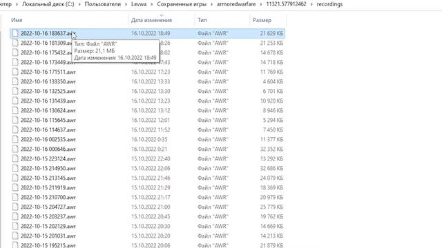Navigate to Levwa folder in breadcrumb
442x248 pixels.
point(139,4)
